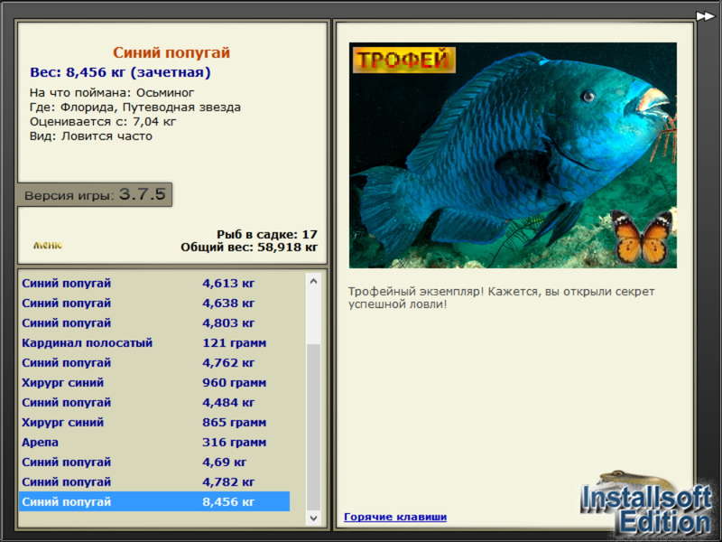Click the blue parrotfish trophy photo
Screen dimensions: 722x542
coord(513,155)
